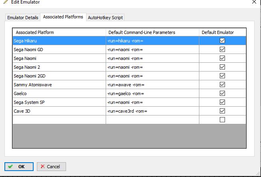Viewport: 261px width, 177px height.
Task: Uncheck Default Emulator for Sega Hikaru
Action: coord(223,40)
